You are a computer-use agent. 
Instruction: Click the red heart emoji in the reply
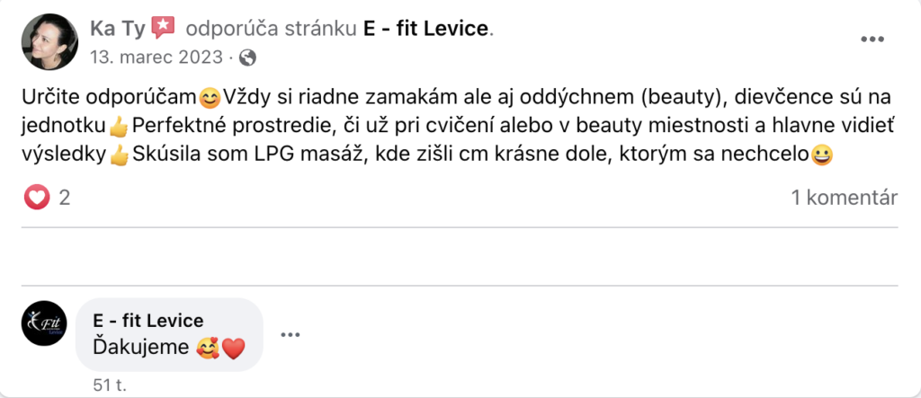coord(233,349)
